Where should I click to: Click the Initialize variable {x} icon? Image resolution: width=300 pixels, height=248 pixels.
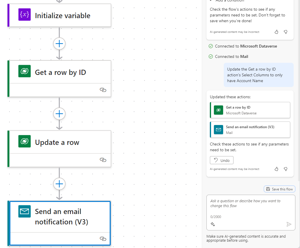(24, 14)
